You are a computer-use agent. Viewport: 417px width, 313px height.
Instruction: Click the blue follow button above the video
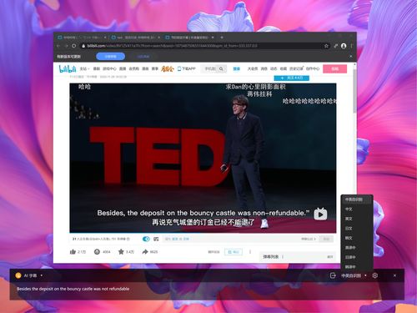point(292,78)
